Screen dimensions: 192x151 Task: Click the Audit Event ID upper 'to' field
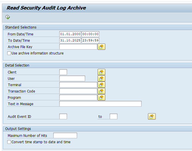pyautogui.click(x=113, y=116)
